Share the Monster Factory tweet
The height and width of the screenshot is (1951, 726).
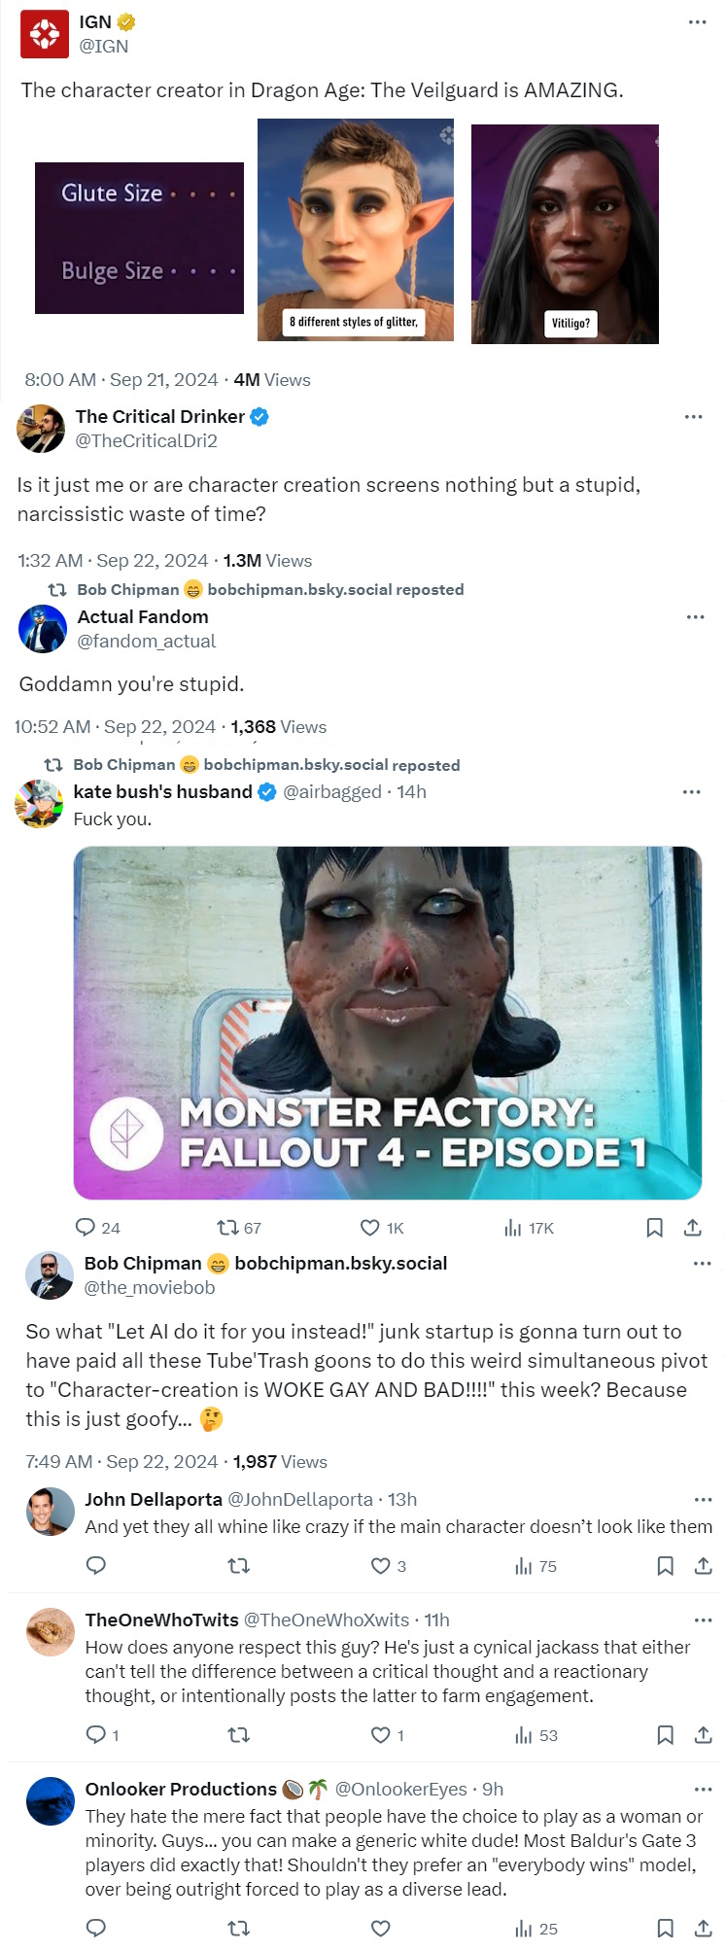point(692,1228)
